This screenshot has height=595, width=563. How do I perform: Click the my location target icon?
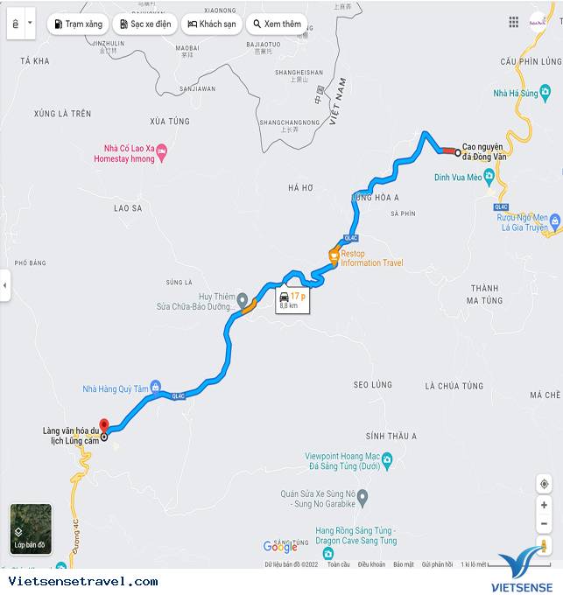[x=544, y=484]
